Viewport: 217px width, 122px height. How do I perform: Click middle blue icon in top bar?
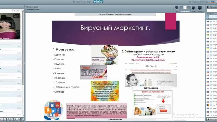98,2
